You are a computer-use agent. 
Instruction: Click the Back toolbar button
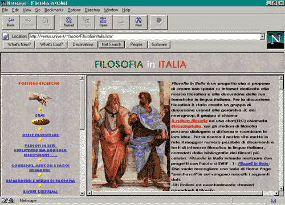11,22
